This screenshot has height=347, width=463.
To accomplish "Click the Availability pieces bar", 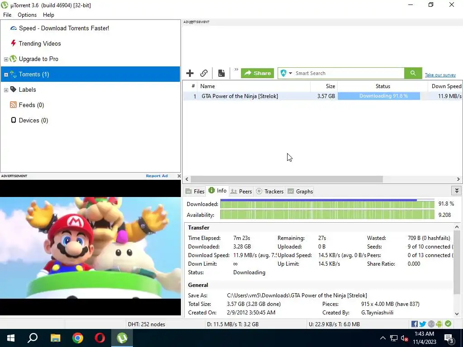I will 327,215.
